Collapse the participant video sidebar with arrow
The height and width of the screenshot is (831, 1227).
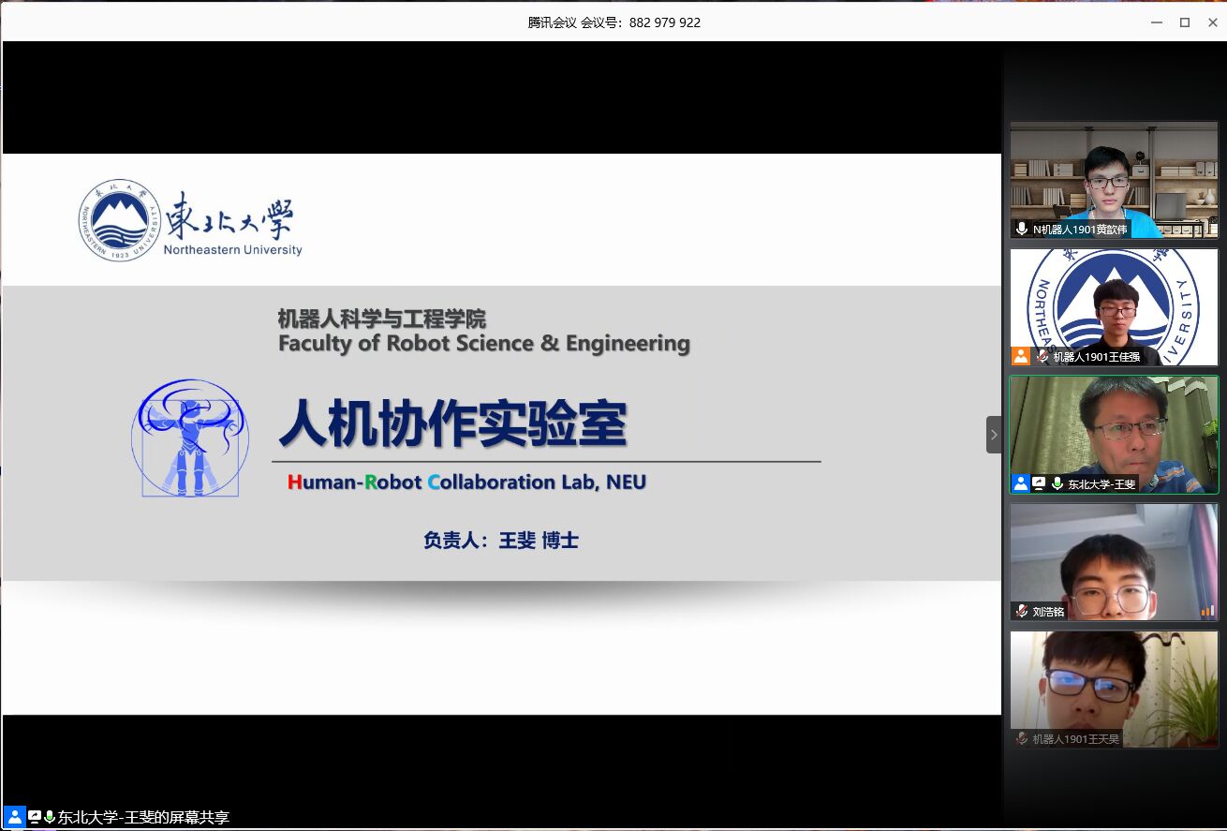coord(994,435)
